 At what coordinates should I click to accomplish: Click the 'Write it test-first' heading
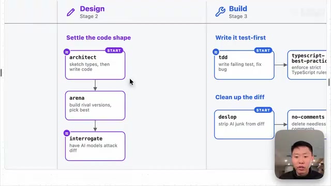pos(240,38)
